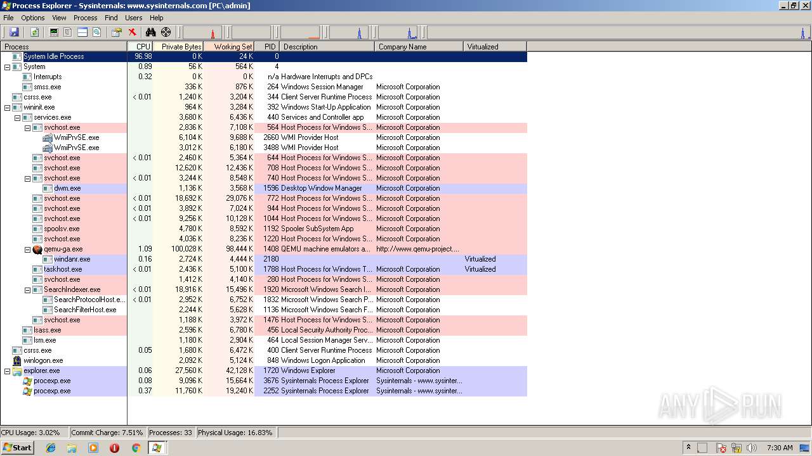Open the Process menu

[x=85, y=18]
